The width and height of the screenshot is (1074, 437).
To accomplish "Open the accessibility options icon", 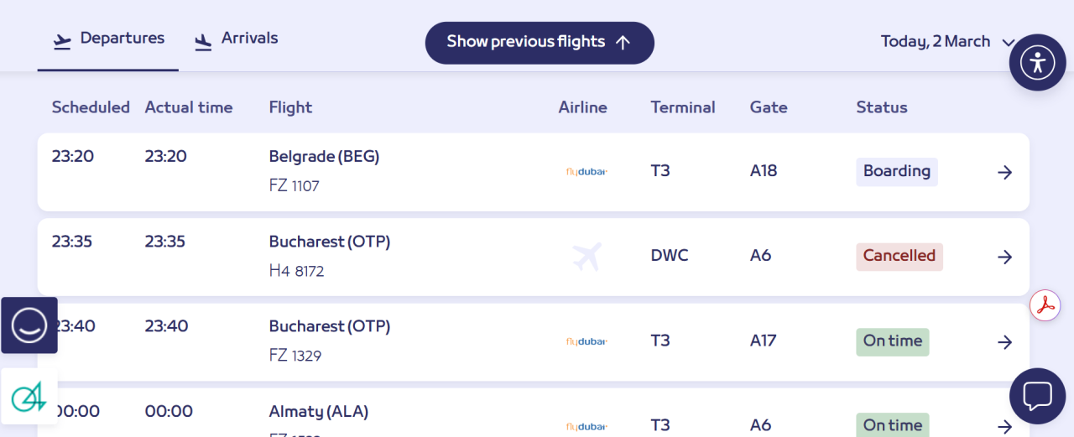I will pos(1037,62).
